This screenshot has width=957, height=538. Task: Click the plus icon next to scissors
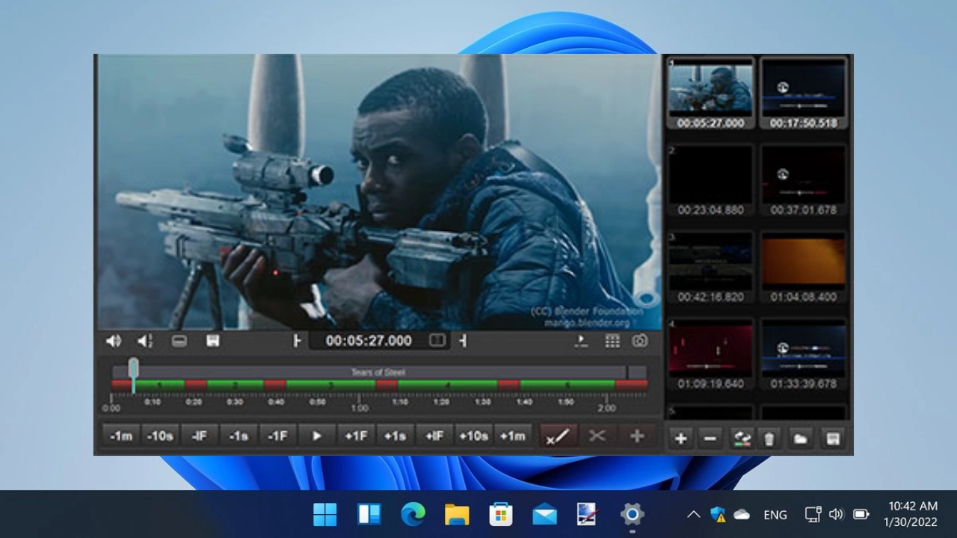pos(637,436)
